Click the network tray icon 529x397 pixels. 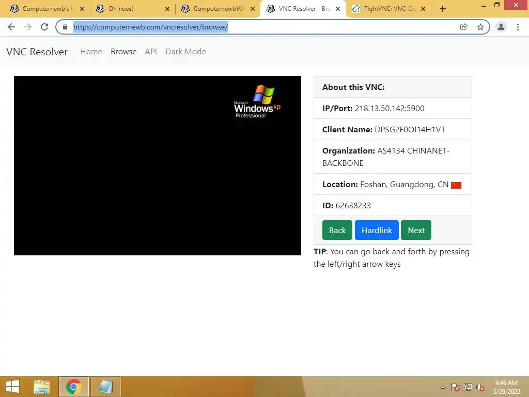pos(468,387)
